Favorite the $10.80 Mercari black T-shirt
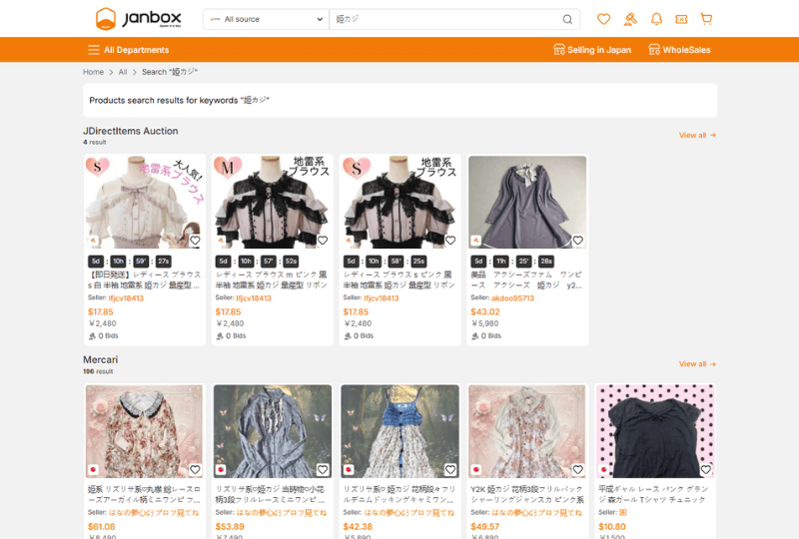This screenshot has width=799, height=539. tap(706, 469)
